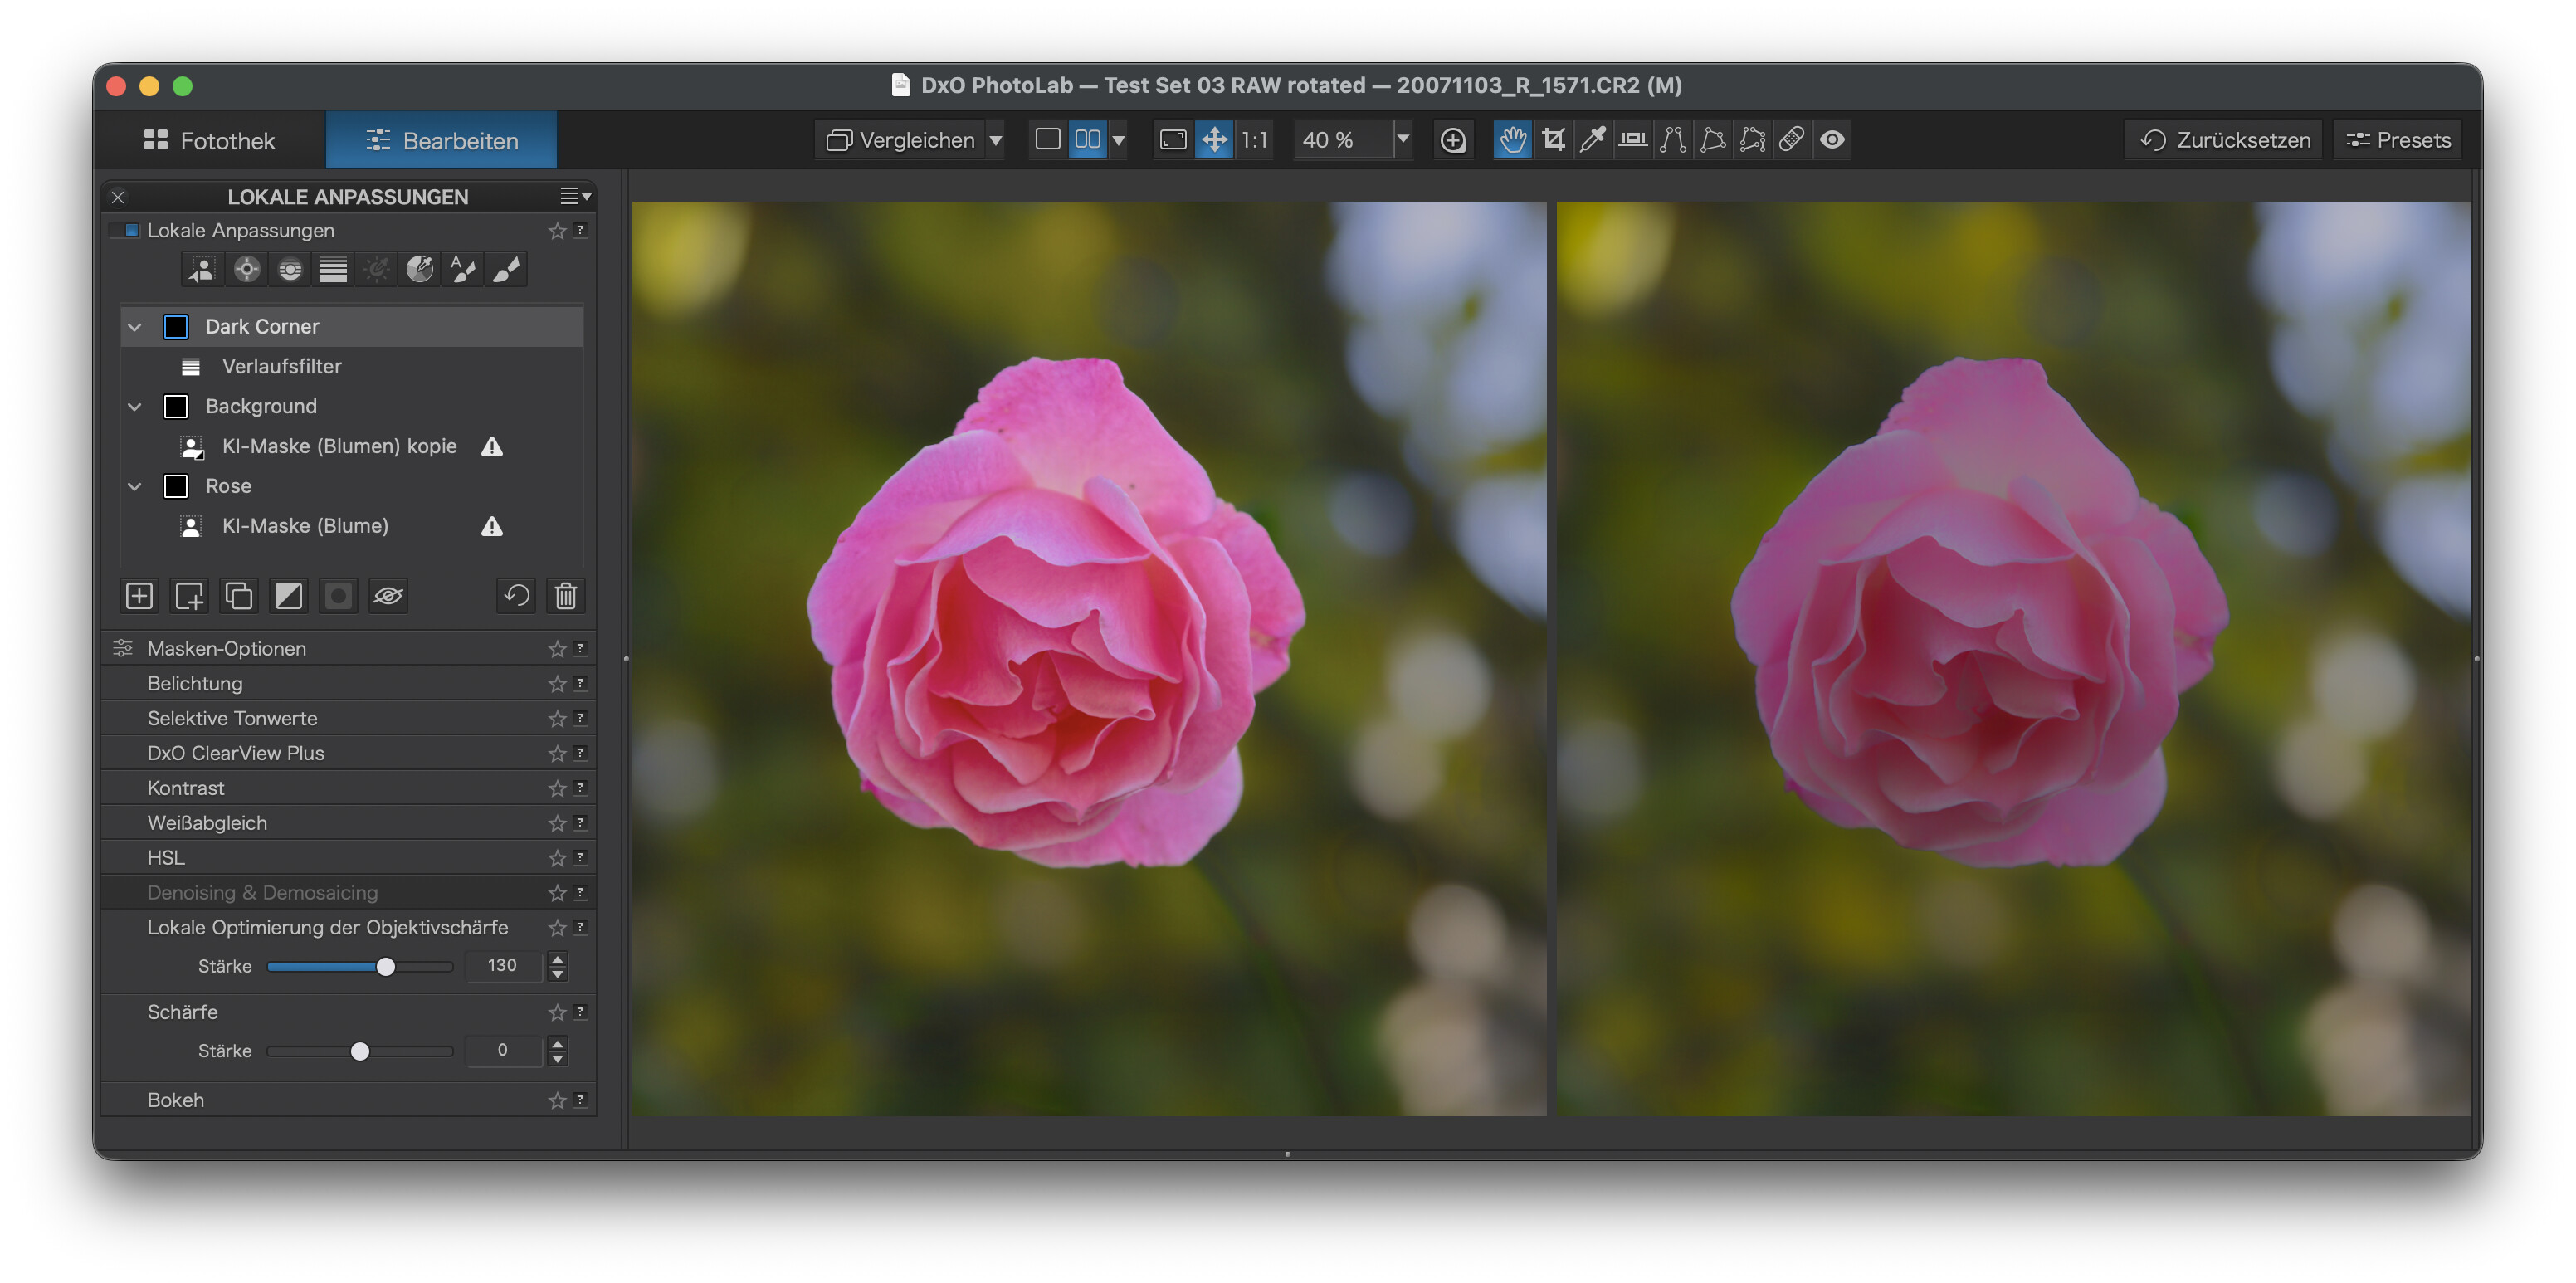The width and height of the screenshot is (2576, 1283).
Task: Open the Presets button
Action: 2397,140
